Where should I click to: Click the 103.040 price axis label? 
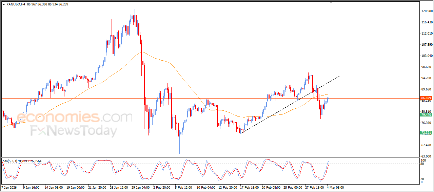[x=427, y=56]
